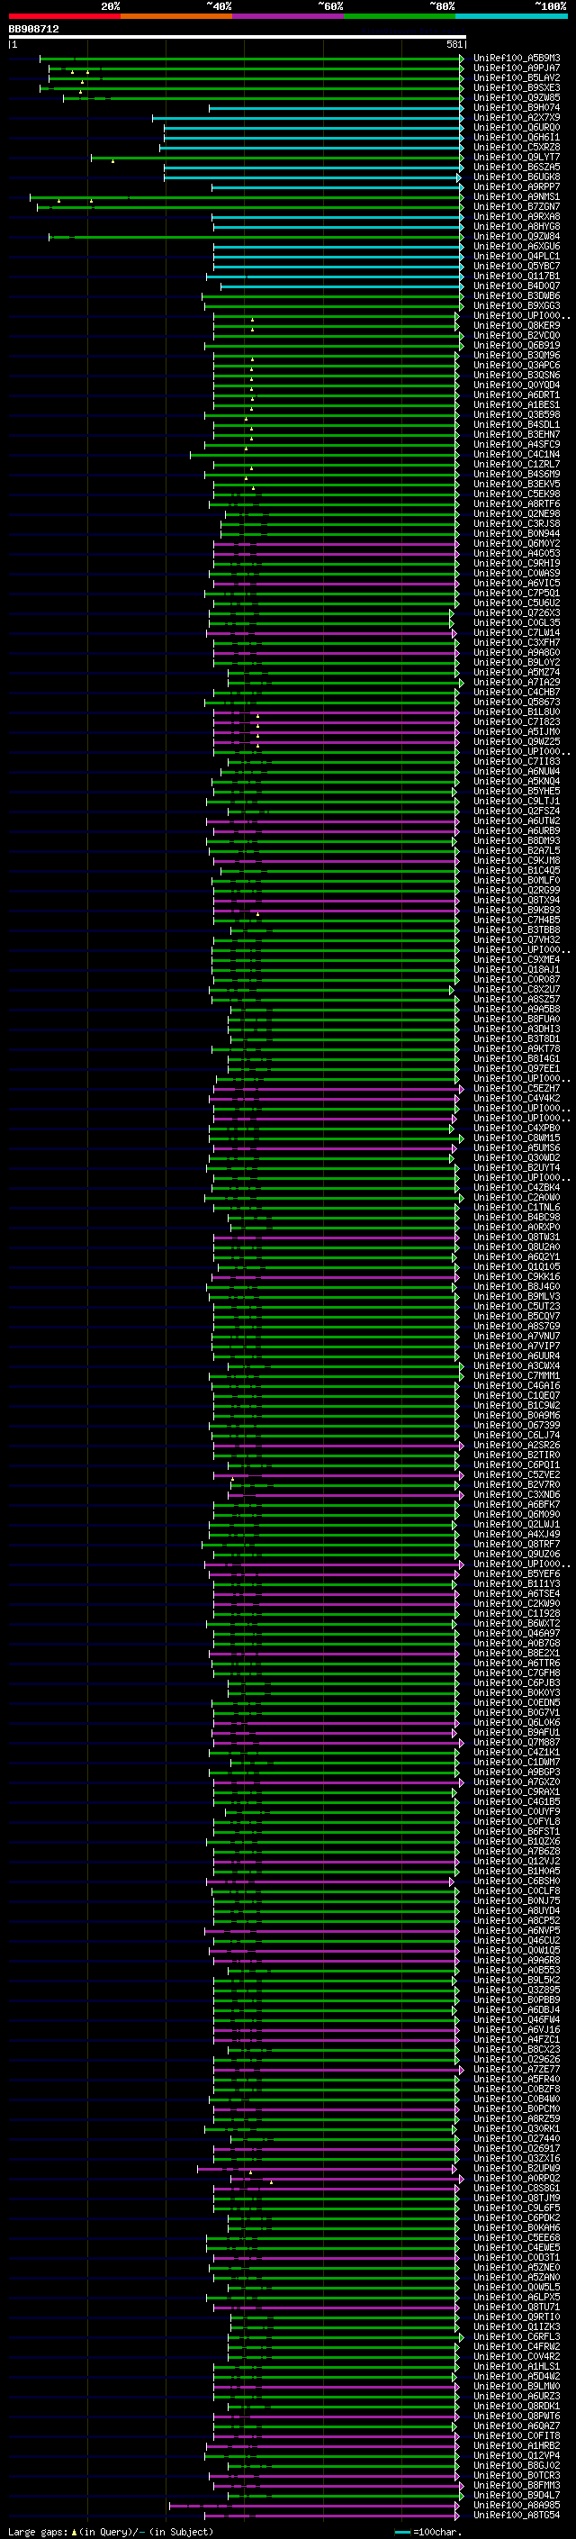
Task: Select hit label UniRef100_C5XRZ8
Action: pyautogui.click(x=517, y=147)
